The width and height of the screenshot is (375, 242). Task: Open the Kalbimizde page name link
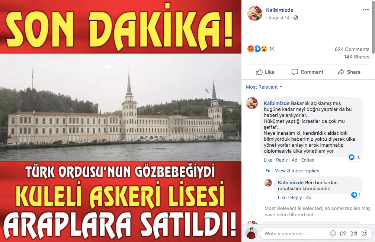(x=280, y=10)
